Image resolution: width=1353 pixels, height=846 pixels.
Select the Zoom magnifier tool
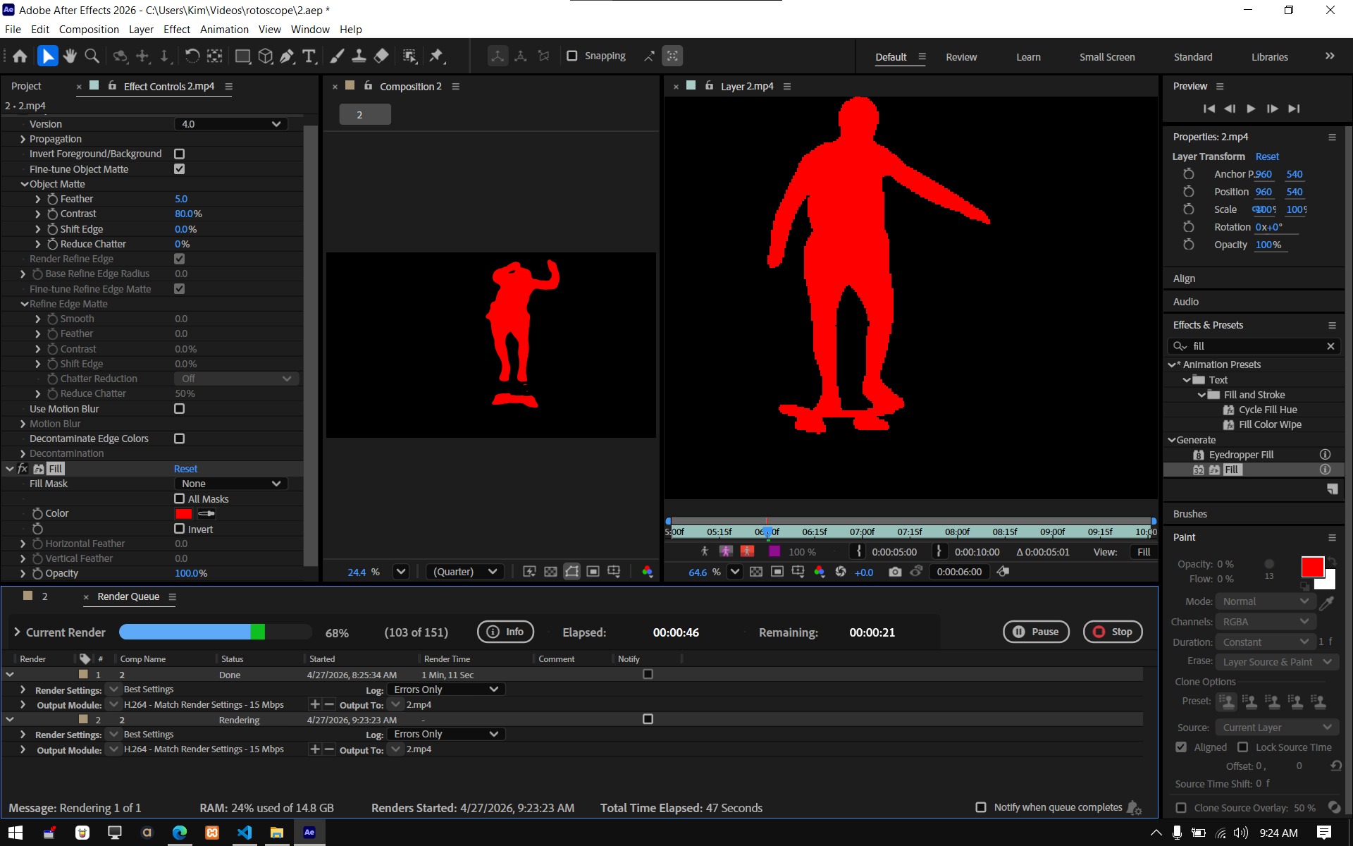pos(92,56)
